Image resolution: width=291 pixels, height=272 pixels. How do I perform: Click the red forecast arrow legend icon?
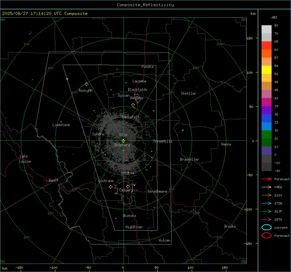(266, 179)
